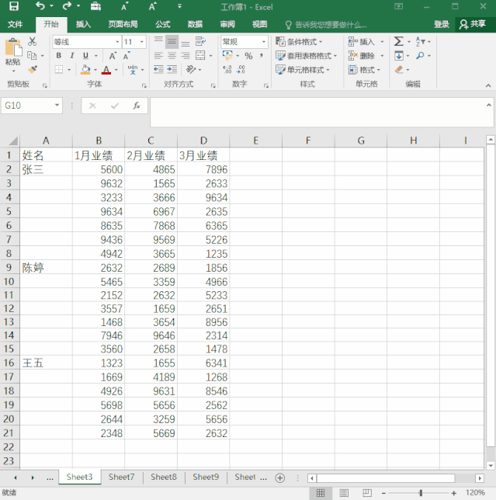This screenshot has width=496, height=500.
Task: Click Find and Select magnifier icon
Action: click(420, 56)
